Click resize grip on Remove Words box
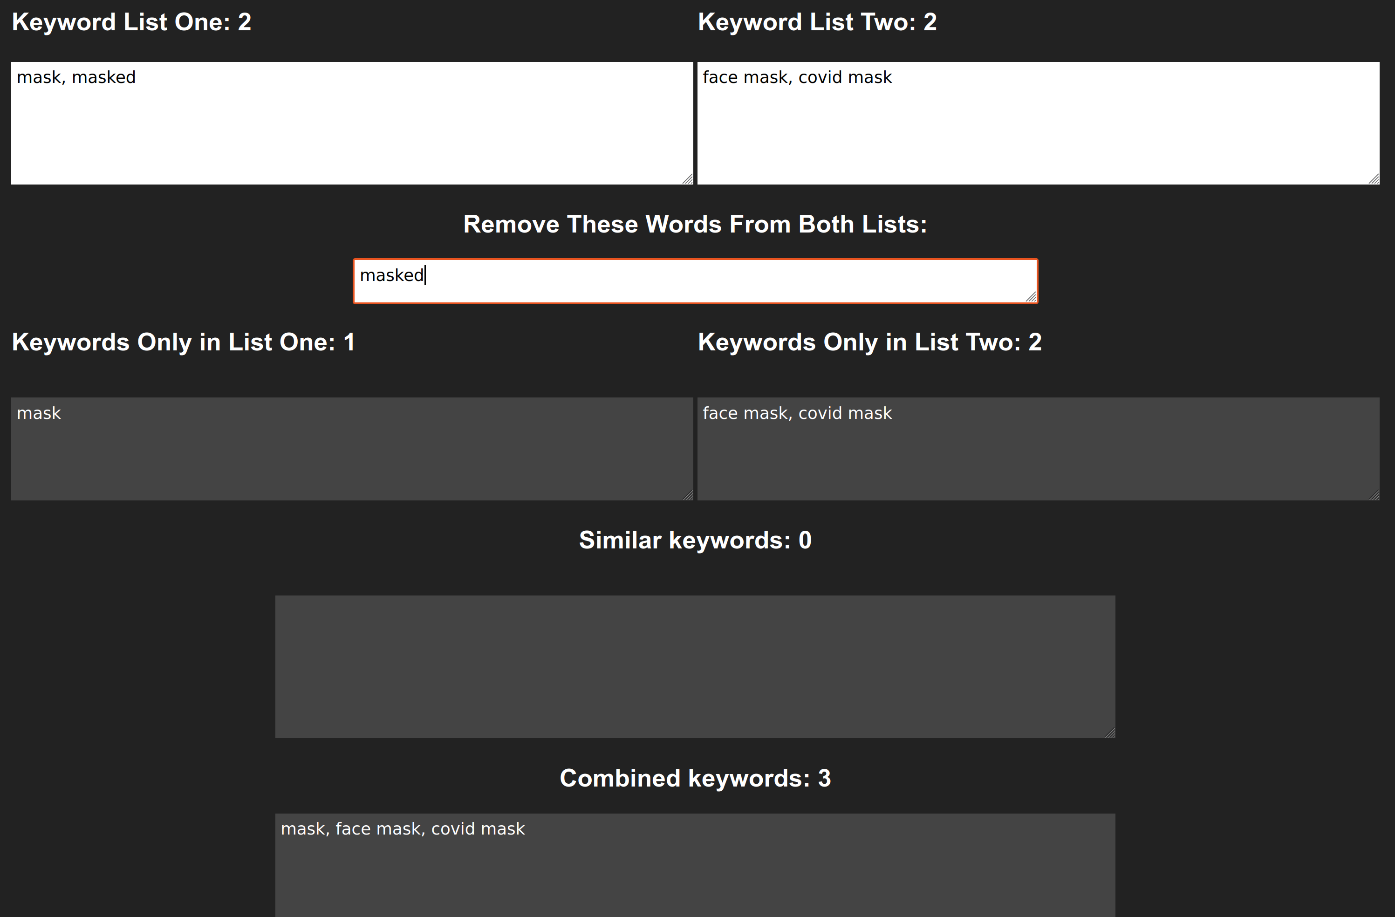Viewport: 1395px width, 917px height. pyautogui.click(x=1031, y=298)
